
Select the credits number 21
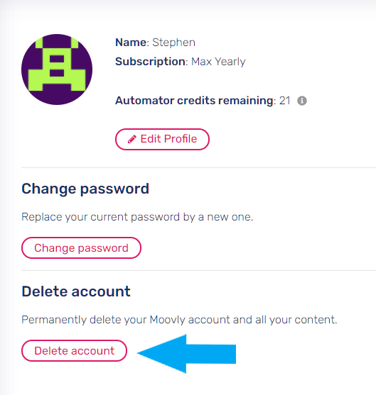click(285, 101)
